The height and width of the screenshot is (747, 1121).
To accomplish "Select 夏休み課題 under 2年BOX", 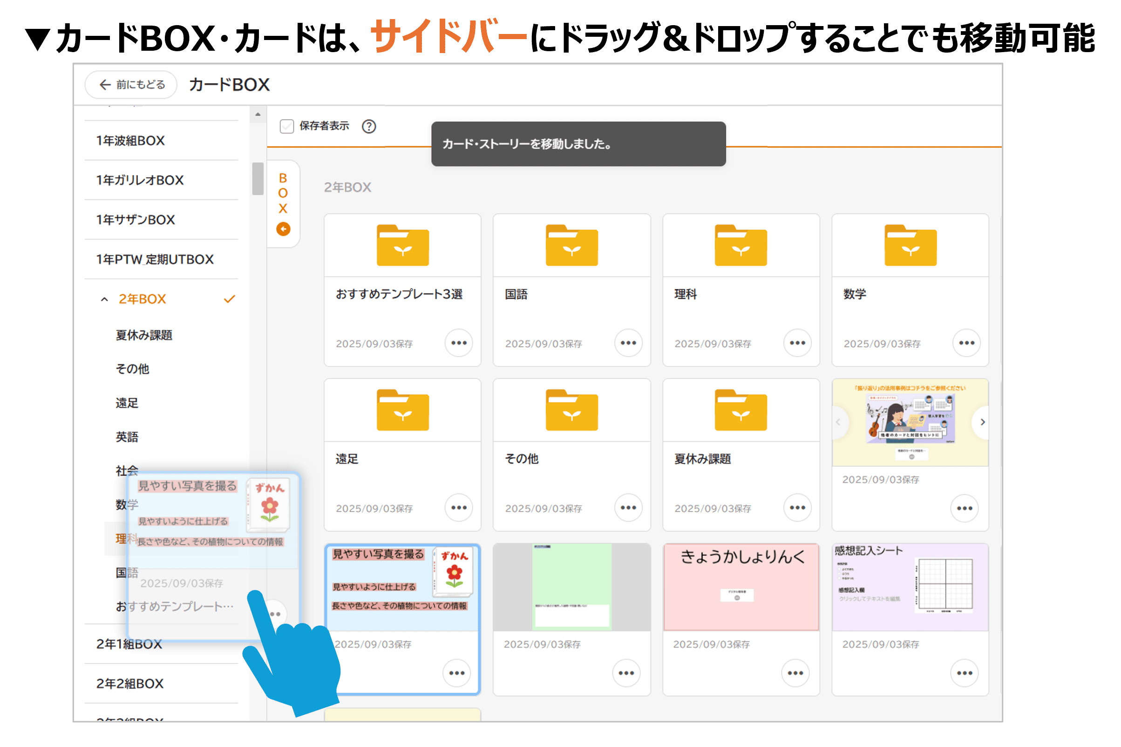I will [x=144, y=336].
